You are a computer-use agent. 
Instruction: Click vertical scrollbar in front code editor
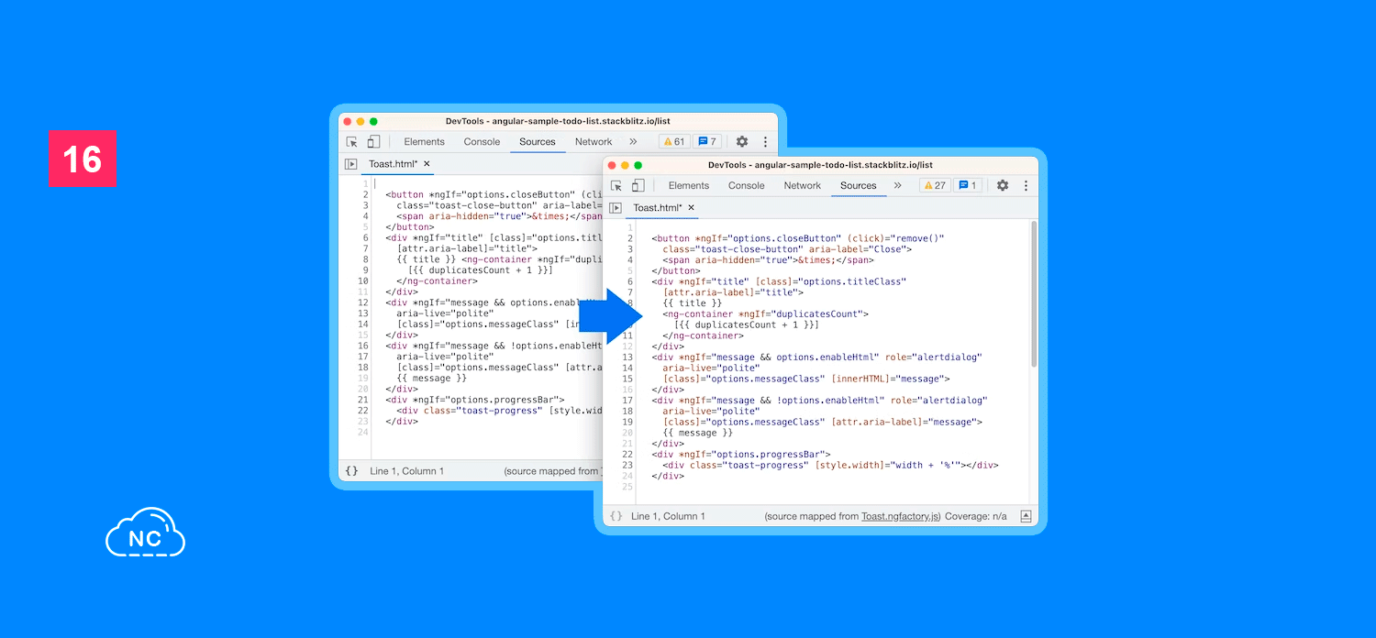[x=1034, y=293]
